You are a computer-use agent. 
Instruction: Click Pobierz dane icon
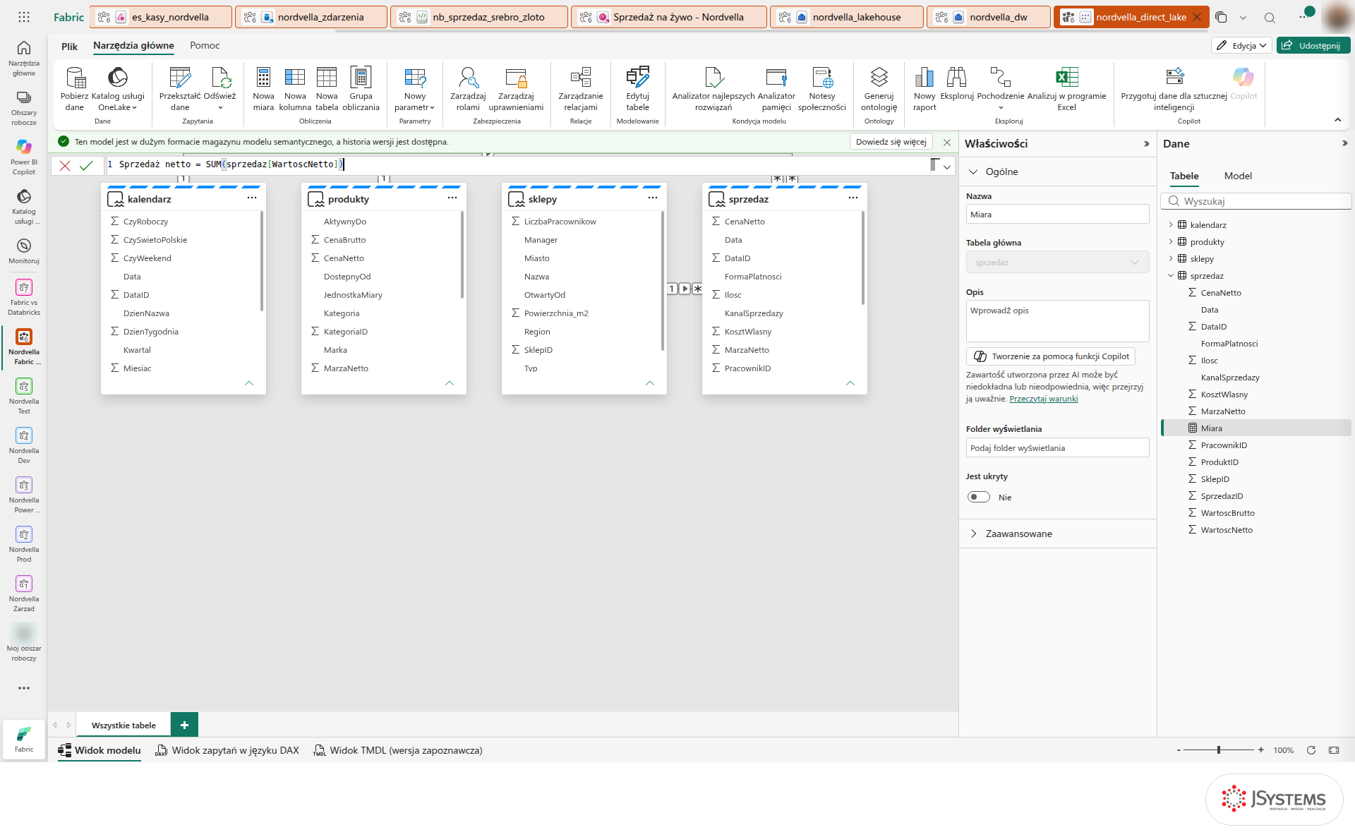(x=75, y=89)
